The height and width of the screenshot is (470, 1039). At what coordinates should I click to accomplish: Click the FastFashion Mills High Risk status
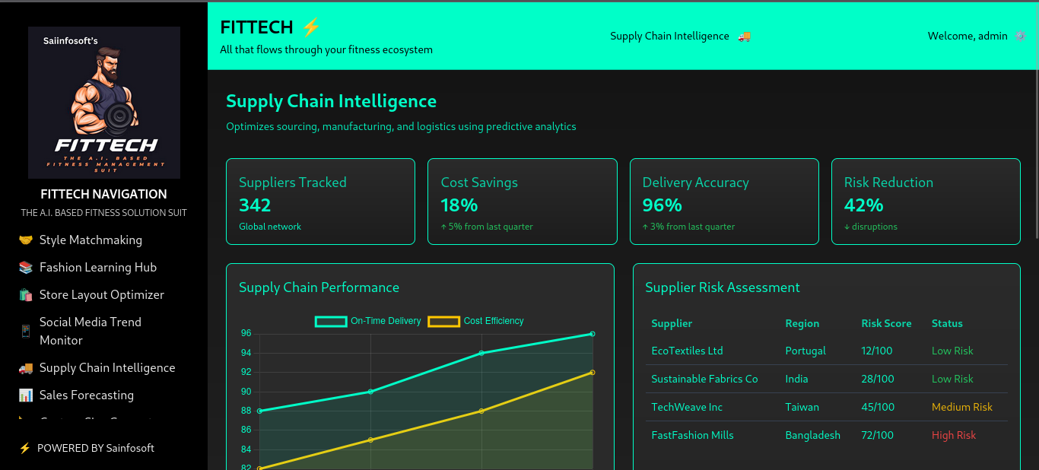pyautogui.click(x=953, y=436)
